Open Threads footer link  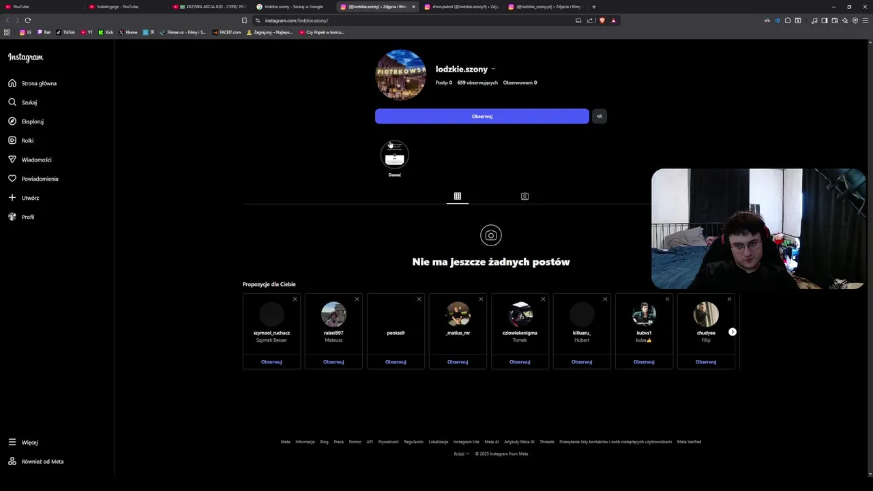[547, 442]
